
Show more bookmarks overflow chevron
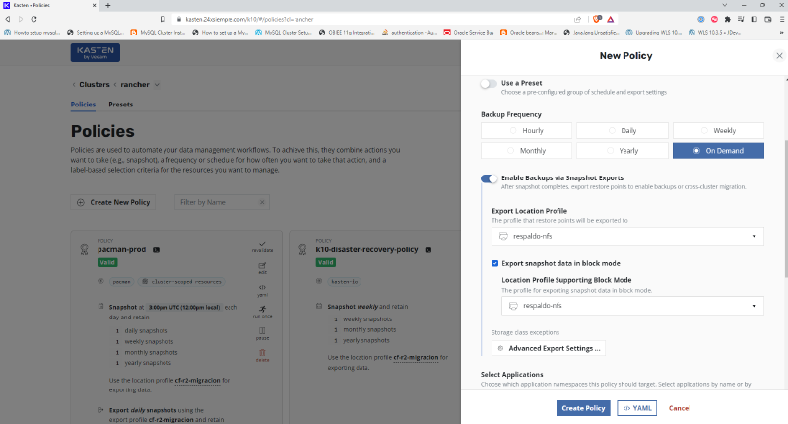tap(781, 33)
